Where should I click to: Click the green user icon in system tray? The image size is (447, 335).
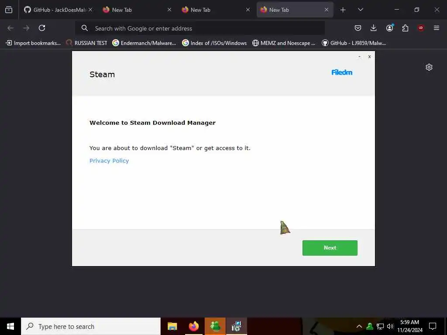(370, 326)
